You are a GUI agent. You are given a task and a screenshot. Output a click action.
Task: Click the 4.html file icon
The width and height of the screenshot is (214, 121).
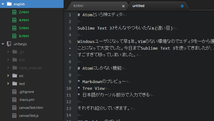coord(14,20)
